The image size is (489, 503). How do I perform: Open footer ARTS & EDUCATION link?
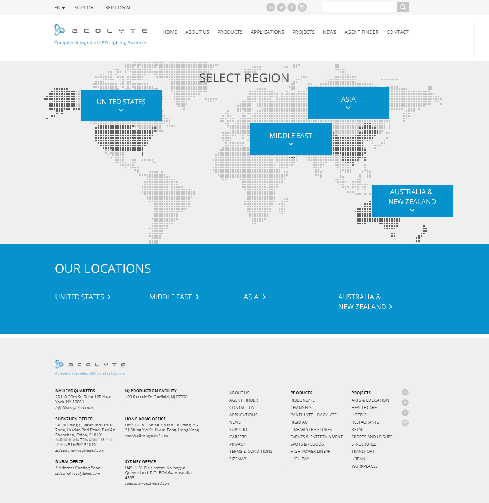pyautogui.click(x=370, y=400)
